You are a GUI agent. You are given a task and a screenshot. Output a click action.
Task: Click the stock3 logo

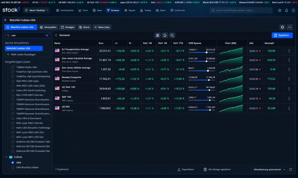(11, 10)
